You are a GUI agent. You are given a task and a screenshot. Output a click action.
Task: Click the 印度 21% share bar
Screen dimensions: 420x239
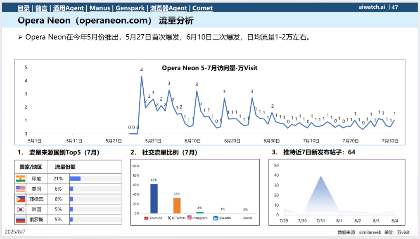coord(75,178)
